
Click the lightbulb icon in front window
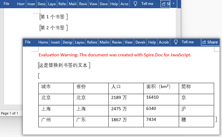click(x=176, y=42)
